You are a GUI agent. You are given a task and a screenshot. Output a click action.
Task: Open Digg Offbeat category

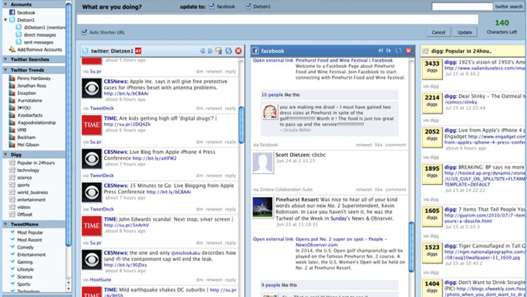point(24,214)
